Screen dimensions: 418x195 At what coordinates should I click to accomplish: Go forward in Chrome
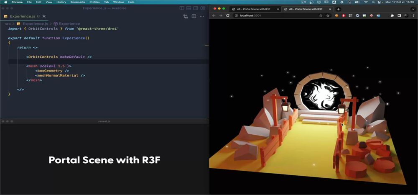(x=220, y=15)
